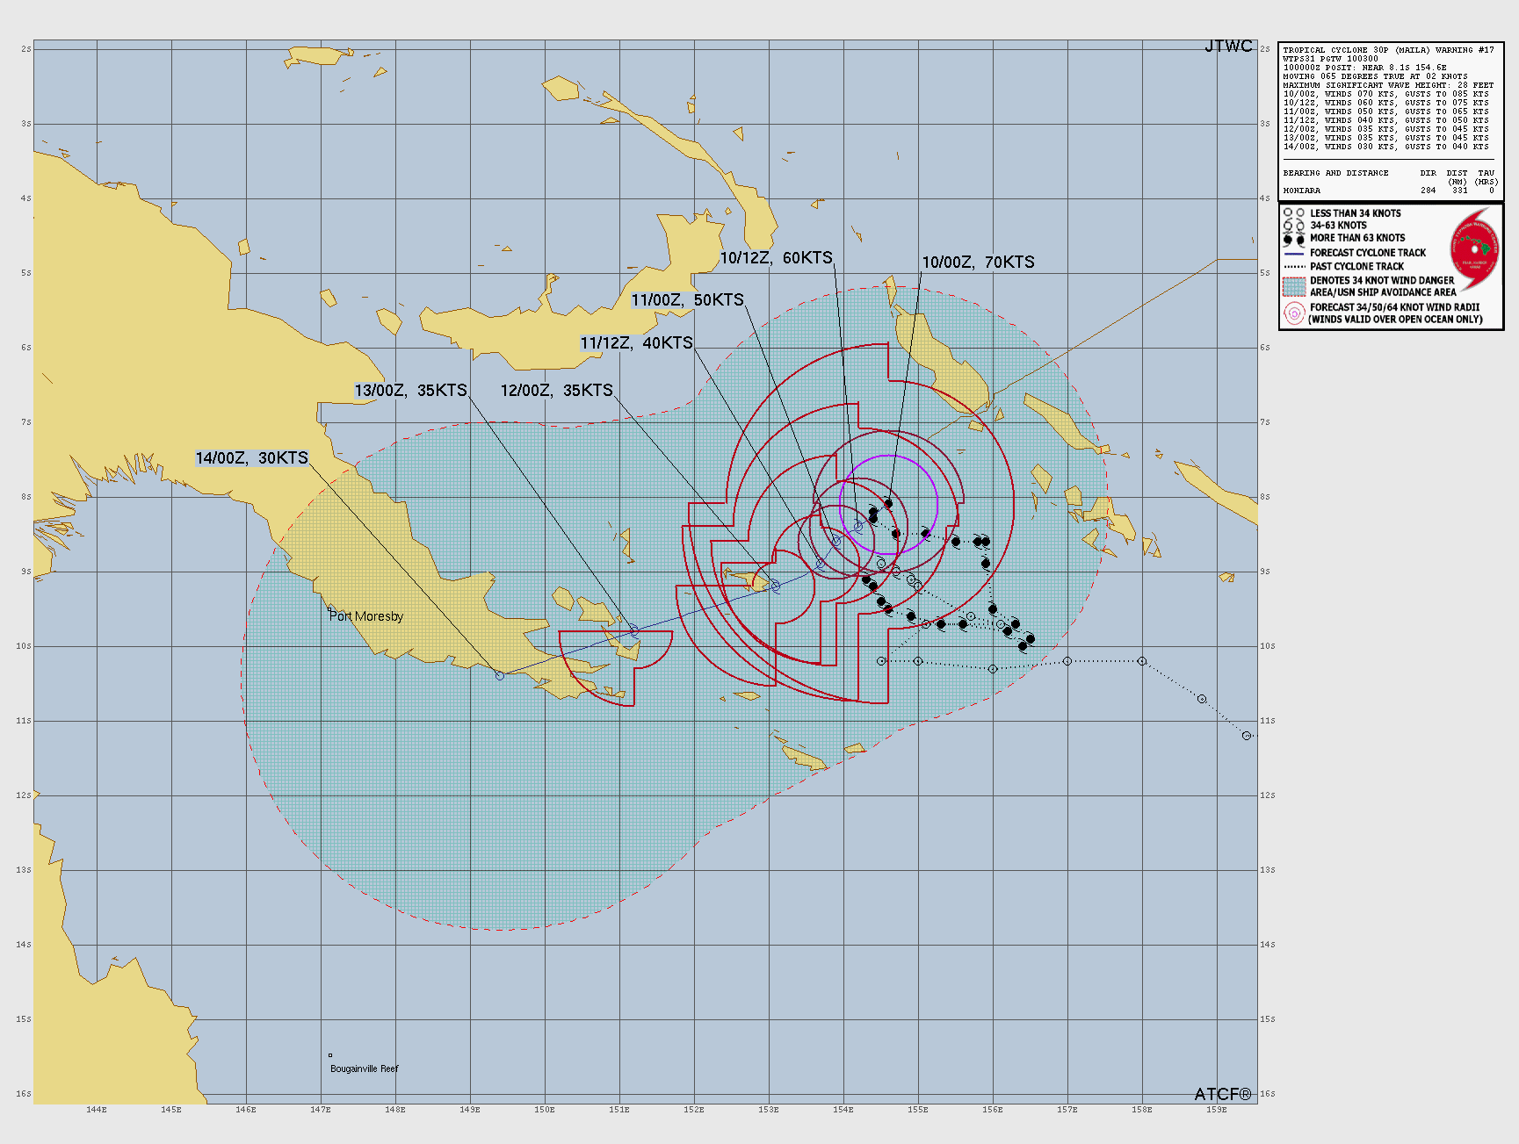Click the '10/00Z, 70KTS' forecast annotation

coord(978,261)
